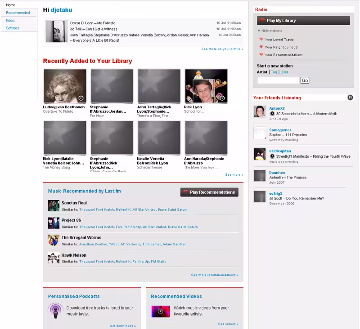The image size is (360, 329).
Task: Open the Sonicgamer friend link
Action: (x=280, y=130)
